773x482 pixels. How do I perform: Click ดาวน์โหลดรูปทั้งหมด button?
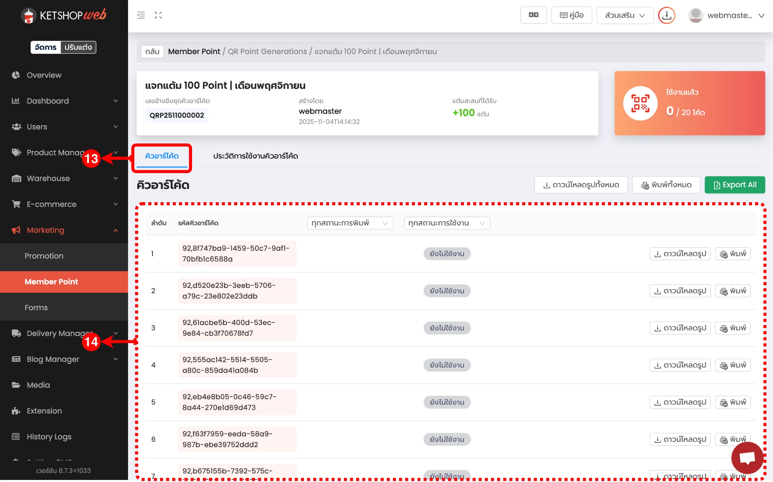pos(581,185)
